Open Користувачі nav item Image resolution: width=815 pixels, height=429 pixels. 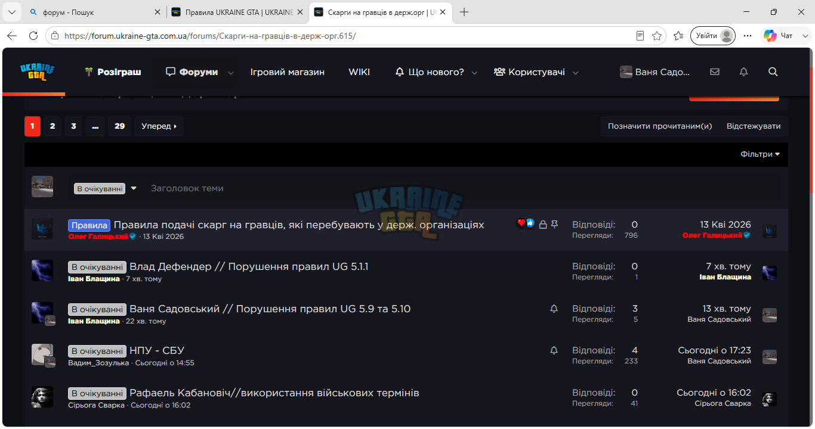(x=529, y=72)
